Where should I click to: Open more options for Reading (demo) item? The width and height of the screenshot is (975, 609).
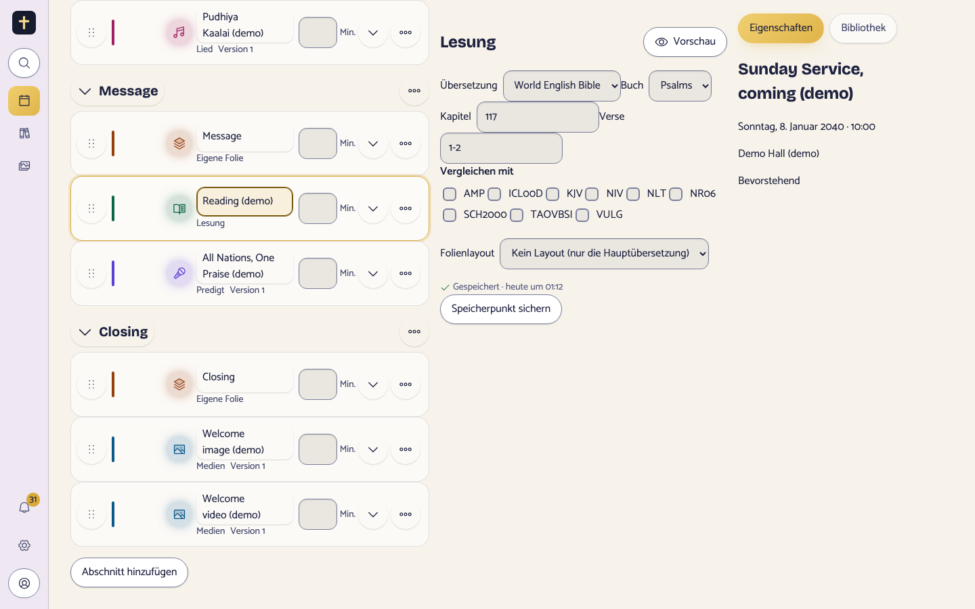(406, 208)
